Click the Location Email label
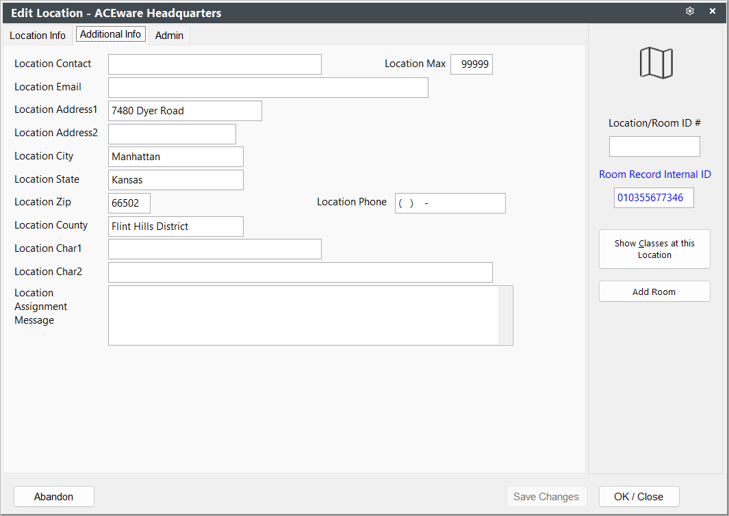 (x=48, y=87)
